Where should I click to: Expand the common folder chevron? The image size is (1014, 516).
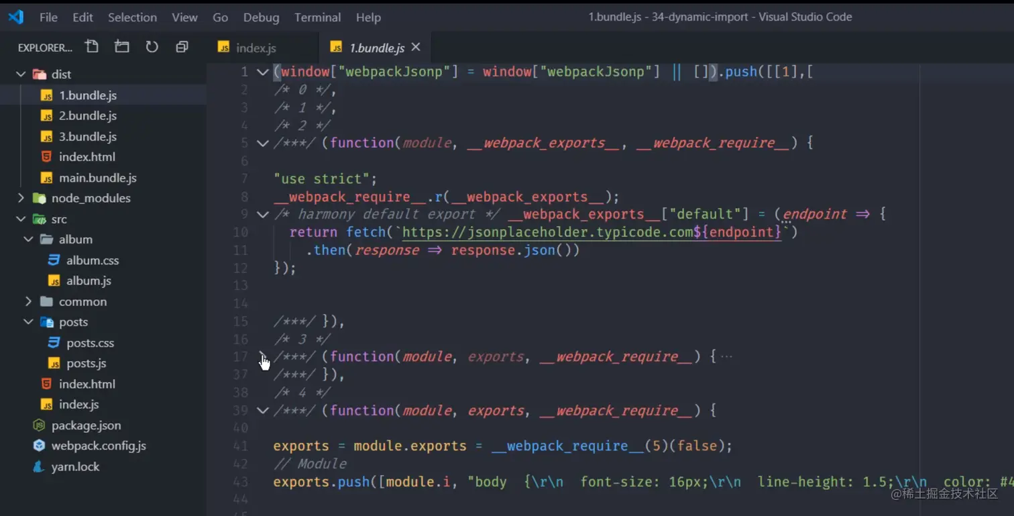tap(28, 301)
